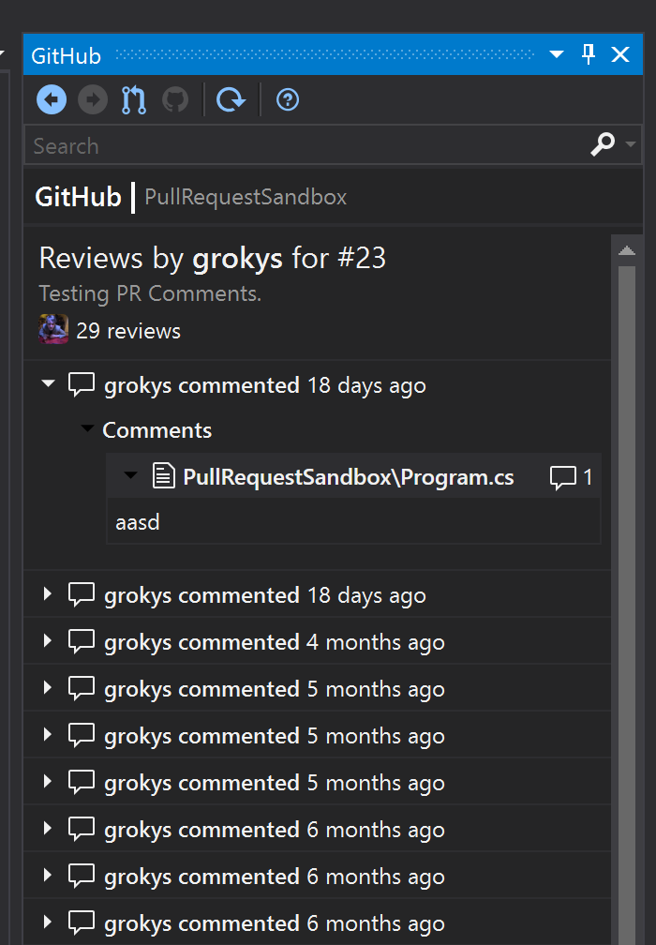Click the PullRequestSandbox repository name
Viewport: 656px width, 945px height.
tap(246, 197)
